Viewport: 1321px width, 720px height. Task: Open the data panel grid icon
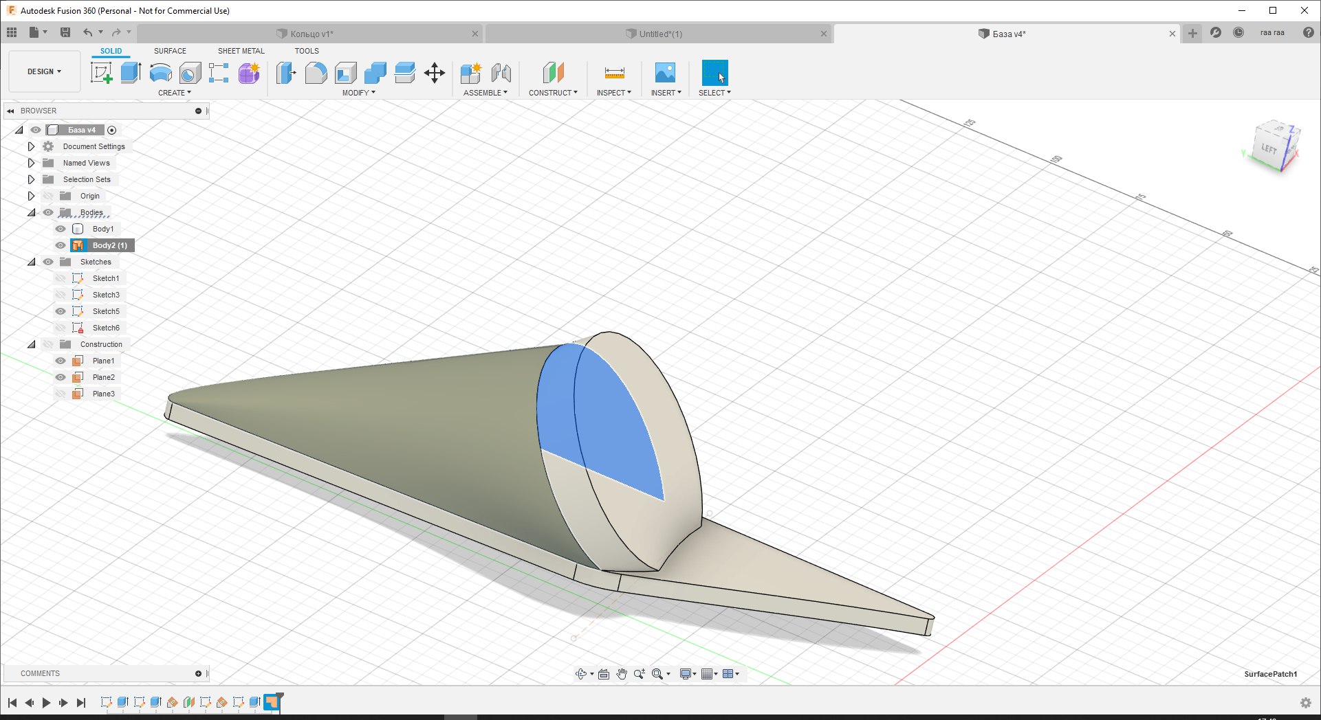pos(12,32)
